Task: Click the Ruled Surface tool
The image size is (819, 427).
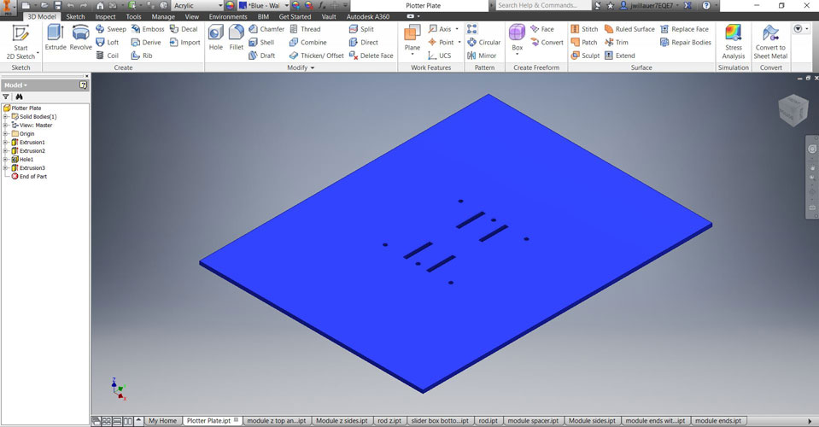Action: (629, 29)
